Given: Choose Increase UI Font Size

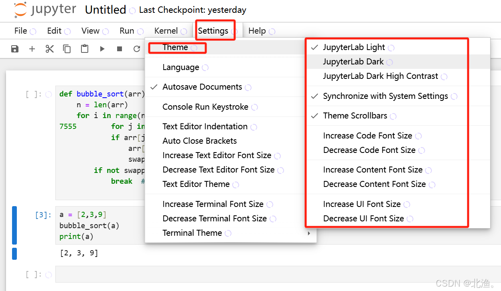Looking at the screenshot, I should pos(399,204).
